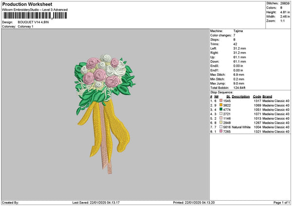Click the Total Bobbin value 124.64ft
Image resolution: width=292 pixels, height=206 pixels.
pos(241,87)
